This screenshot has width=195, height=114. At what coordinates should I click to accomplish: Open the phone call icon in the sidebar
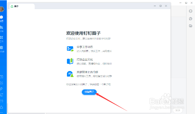pyautogui.click(x=1, y=95)
